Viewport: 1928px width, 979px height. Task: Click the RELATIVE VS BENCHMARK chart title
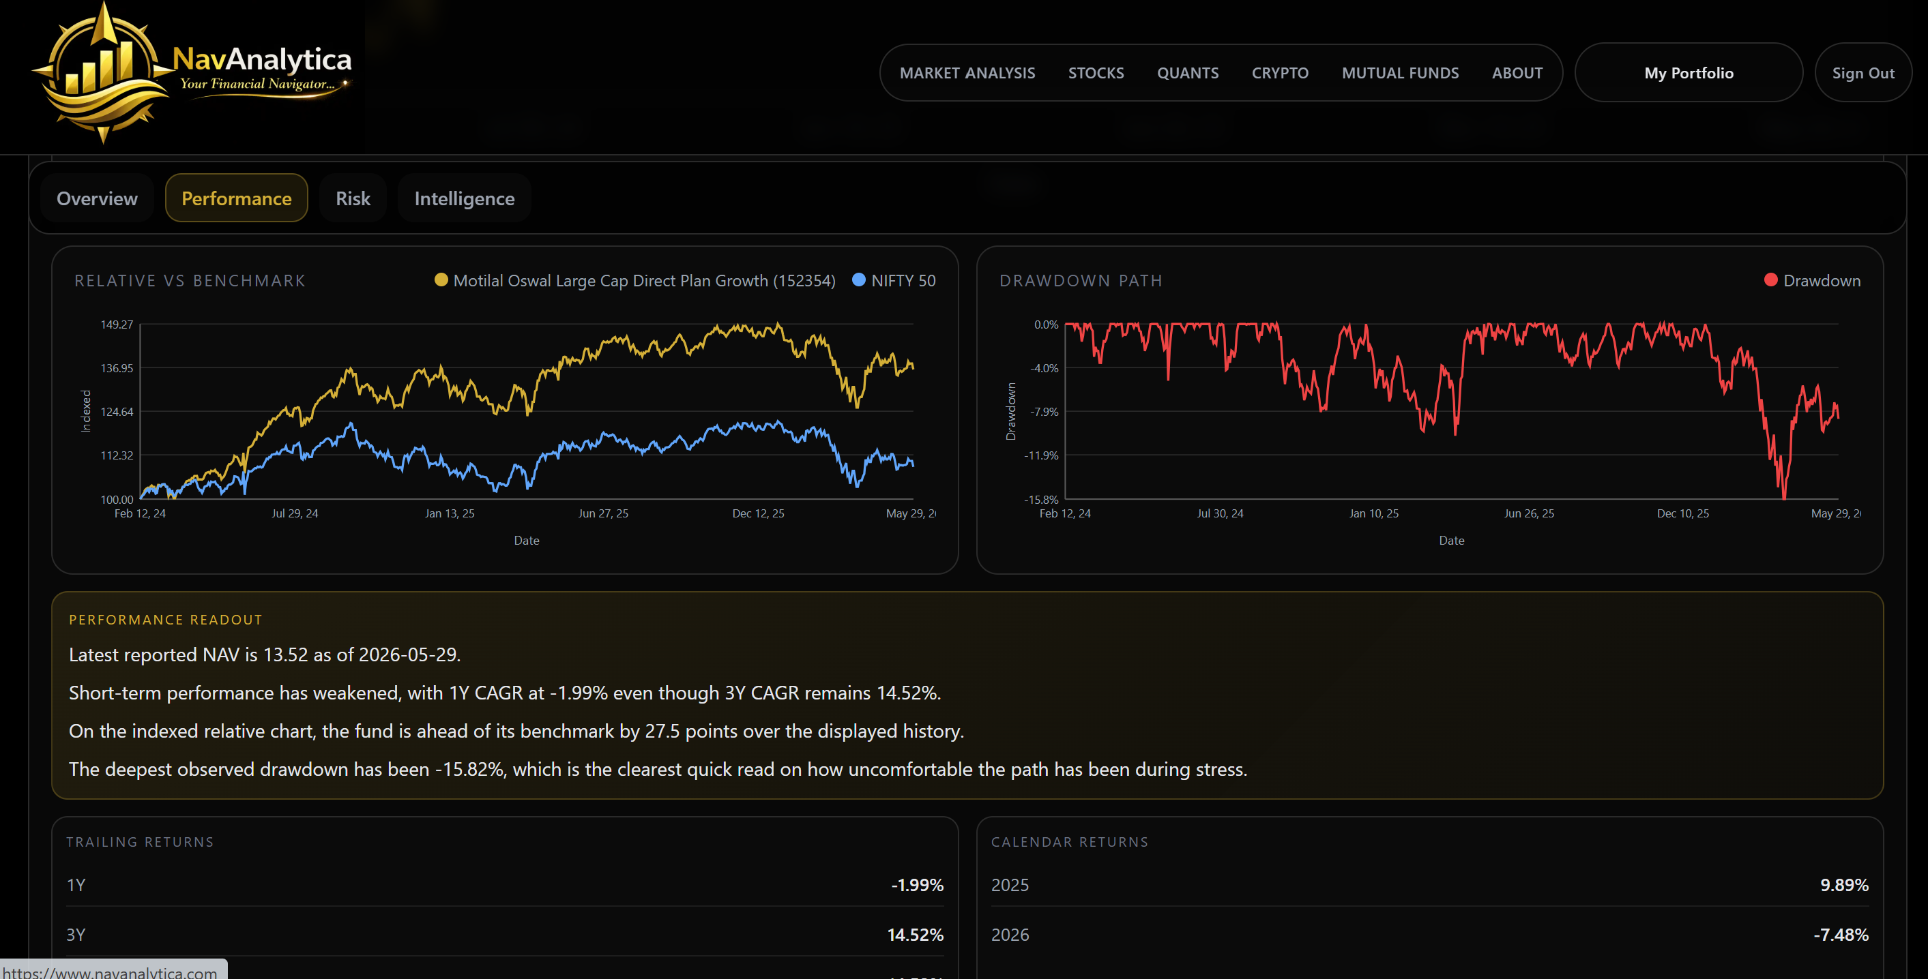[190, 280]
